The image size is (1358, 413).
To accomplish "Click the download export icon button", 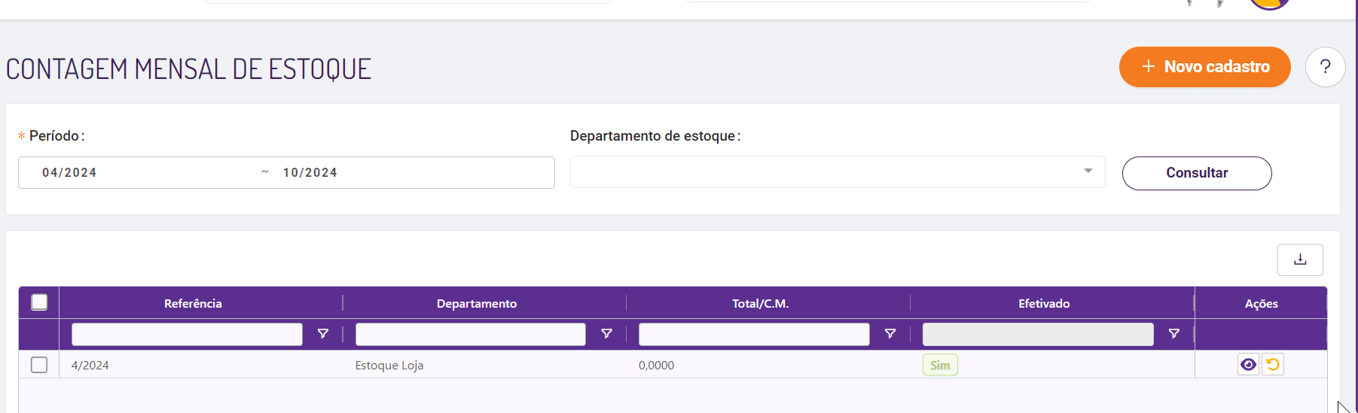I will point(1300,260).
